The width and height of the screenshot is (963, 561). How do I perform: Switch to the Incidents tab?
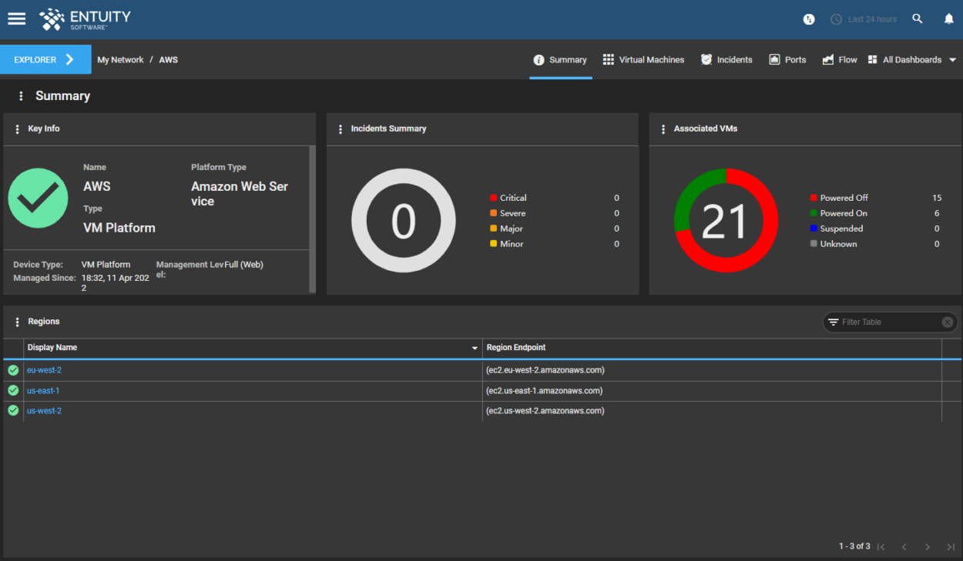point(726,59)
